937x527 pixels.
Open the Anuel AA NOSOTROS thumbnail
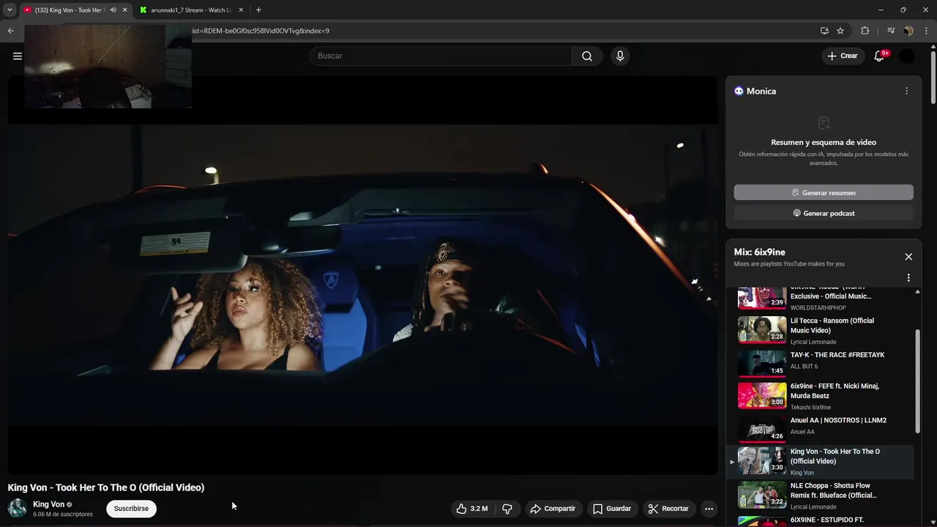762,429
